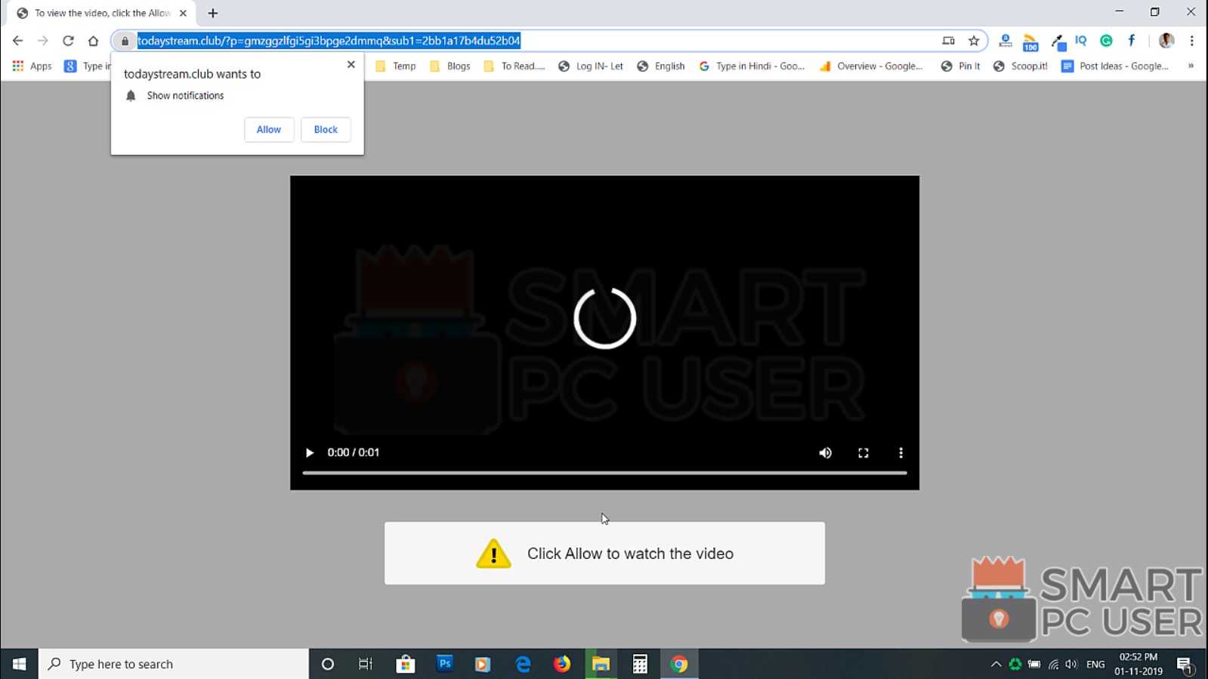Open the network Wi-Fi tray icon

(1053, 664)
